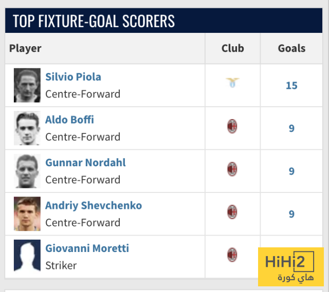Open Giovanni Moretti player profile link
The width and height of the screenshot is (329, 292).
click(x=87, y=248)
